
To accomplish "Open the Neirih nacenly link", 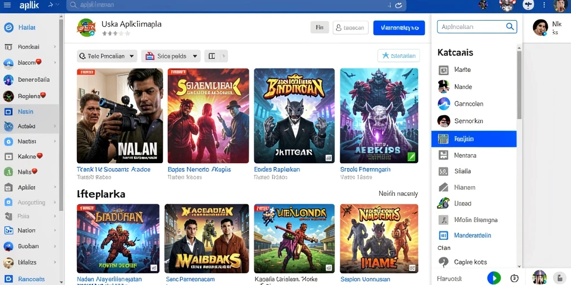I will 398,194.
